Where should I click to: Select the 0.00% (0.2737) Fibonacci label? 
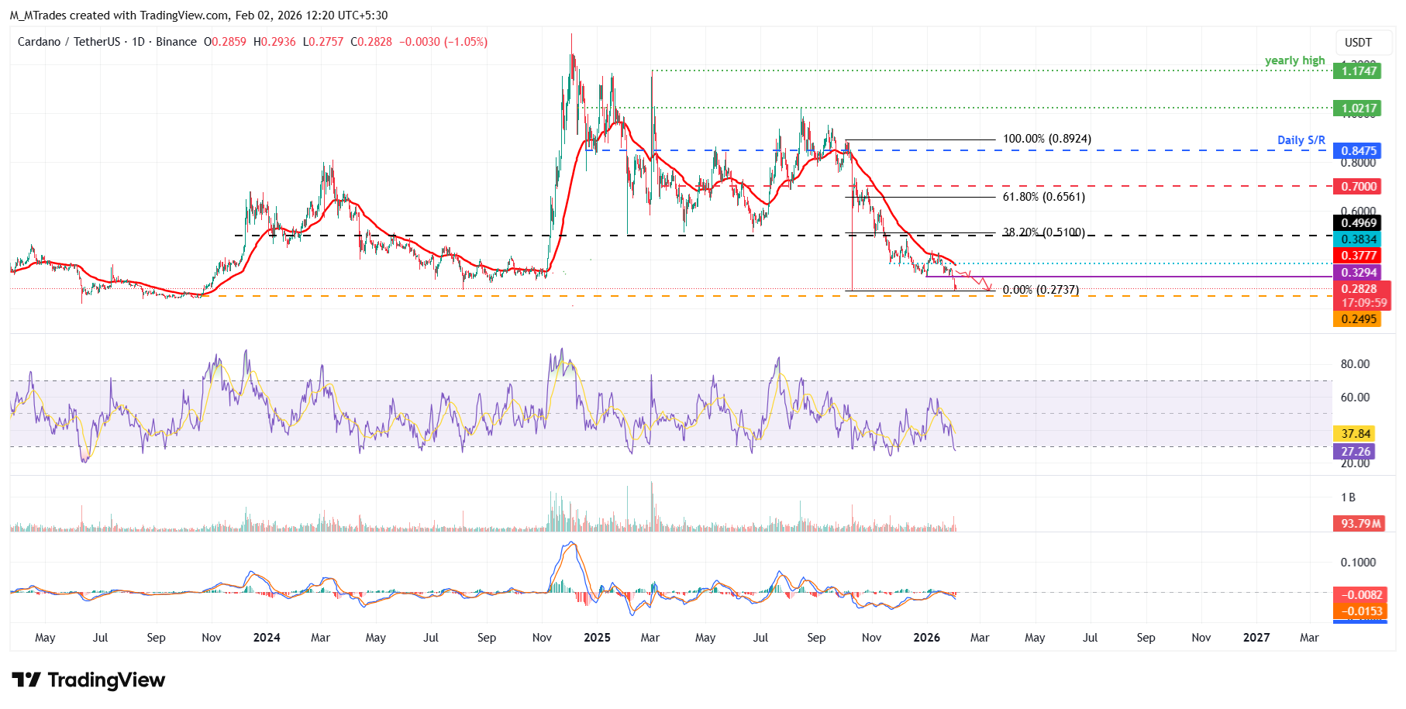click(1041, 290)
